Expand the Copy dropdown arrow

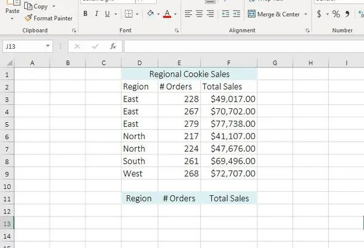point(54,6)
